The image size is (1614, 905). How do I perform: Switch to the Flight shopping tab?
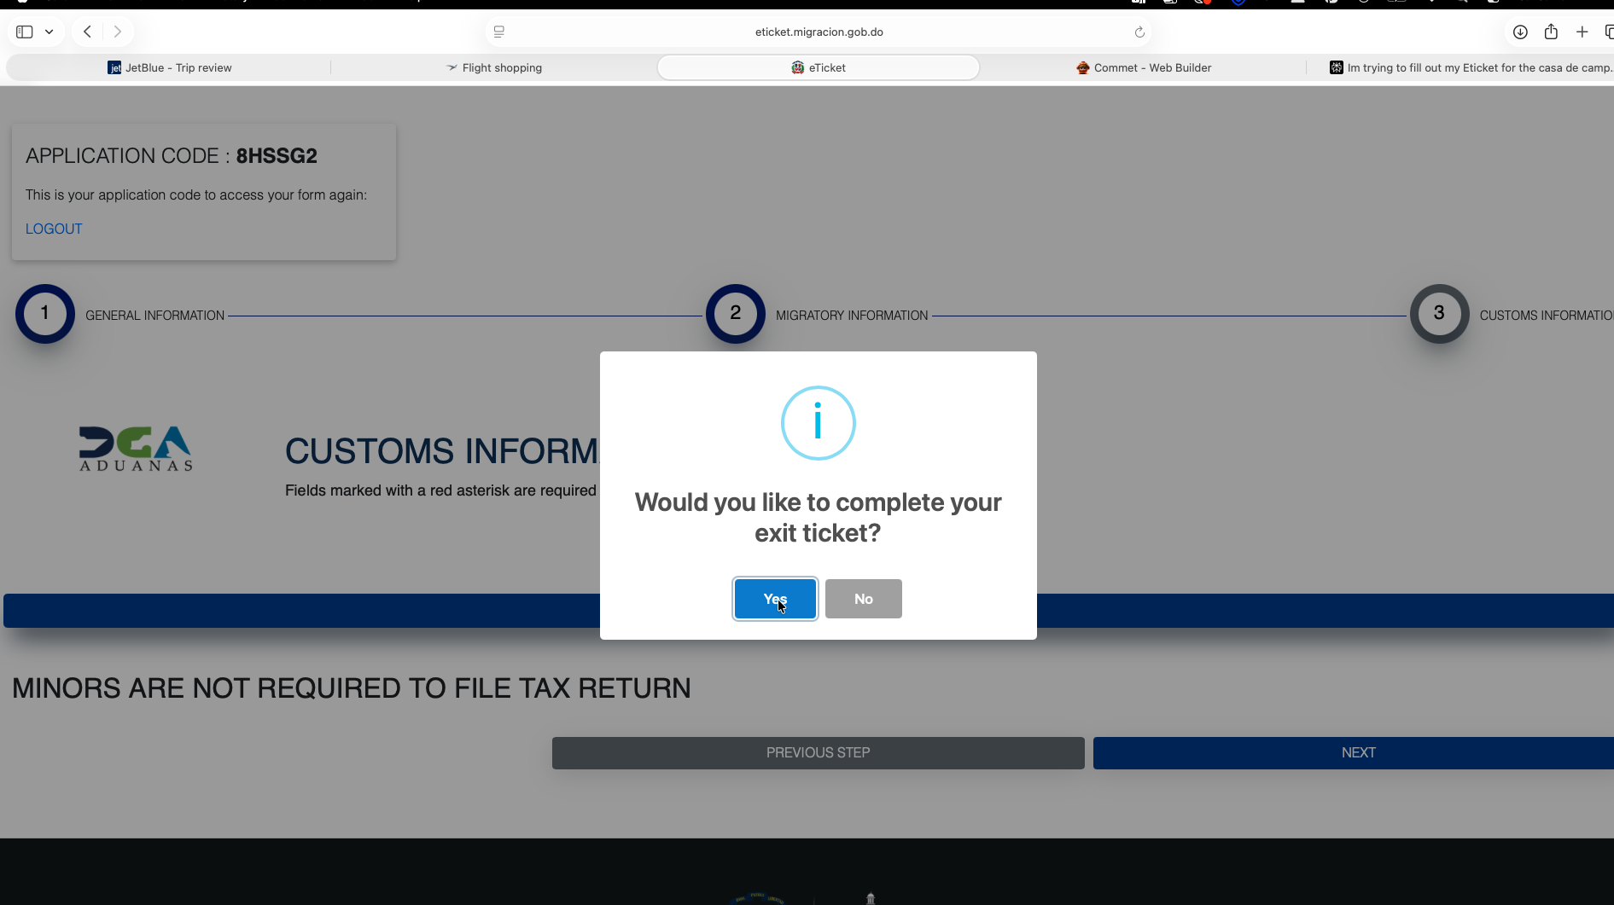tap(494, 67)
